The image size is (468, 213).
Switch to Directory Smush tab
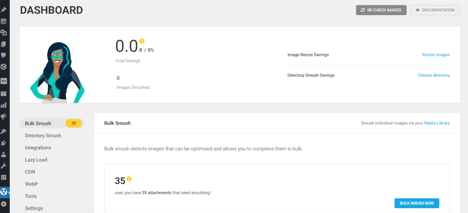coord(43,136)
